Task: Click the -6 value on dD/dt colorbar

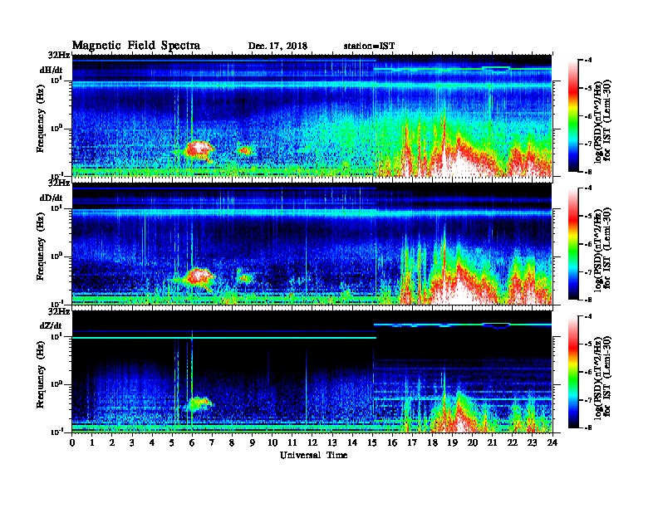Action: tap(588, 244)
